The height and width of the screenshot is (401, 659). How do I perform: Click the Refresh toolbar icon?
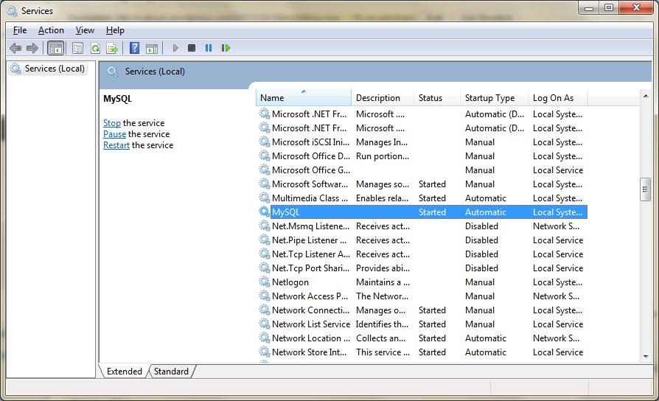95,48
